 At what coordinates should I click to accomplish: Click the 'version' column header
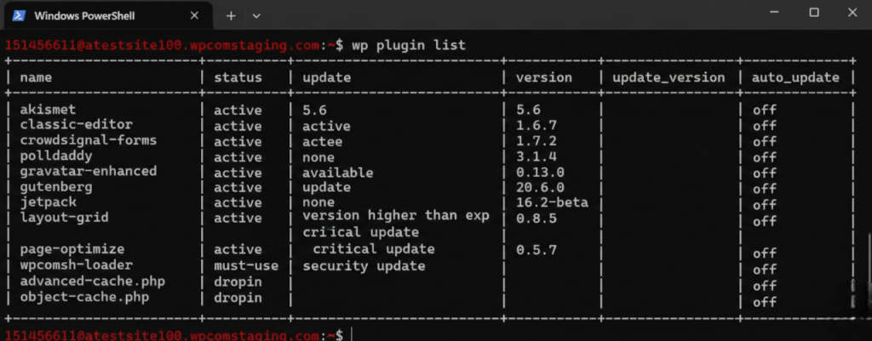click(544, 77)
